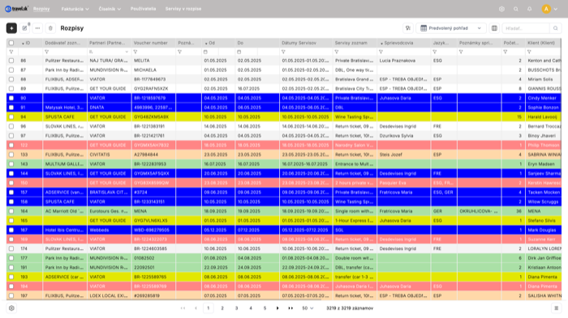This screenshot has width=568, height=318.
Task: Open the page size 50 dropdown
Action: point(308,308)
